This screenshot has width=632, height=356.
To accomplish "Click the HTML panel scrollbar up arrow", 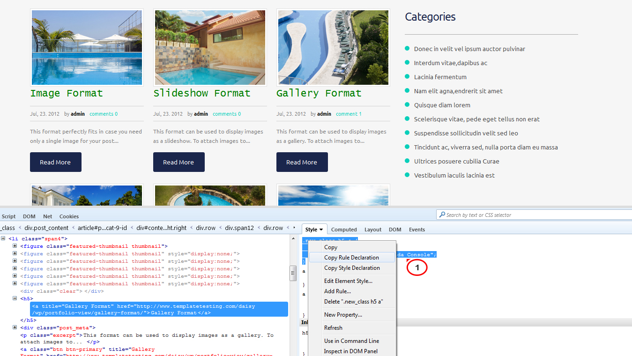I will pos(293,238).
